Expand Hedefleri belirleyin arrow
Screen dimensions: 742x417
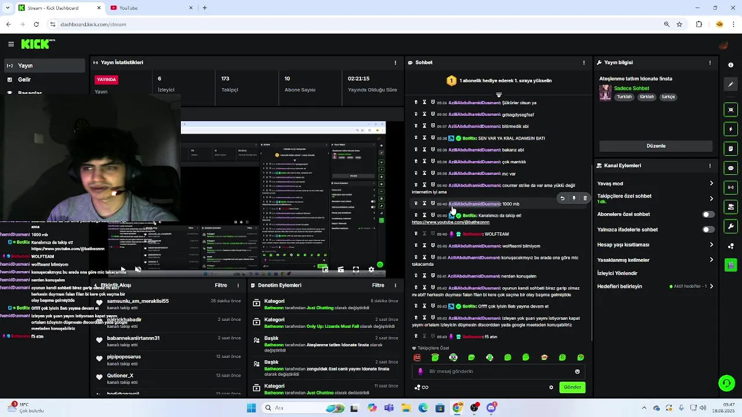click(711, 286)
